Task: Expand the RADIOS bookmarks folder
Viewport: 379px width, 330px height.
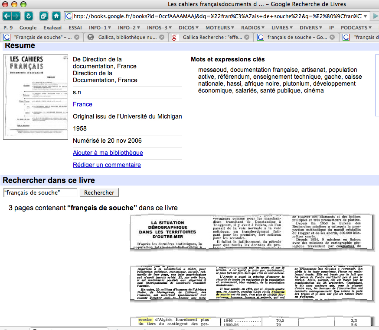Action: tap(252, 28)
